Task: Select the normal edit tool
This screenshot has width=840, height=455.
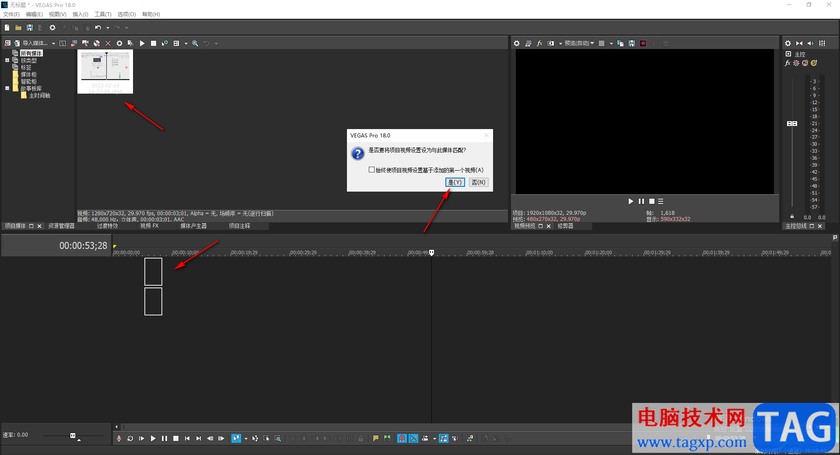Action: pos(236,438)
